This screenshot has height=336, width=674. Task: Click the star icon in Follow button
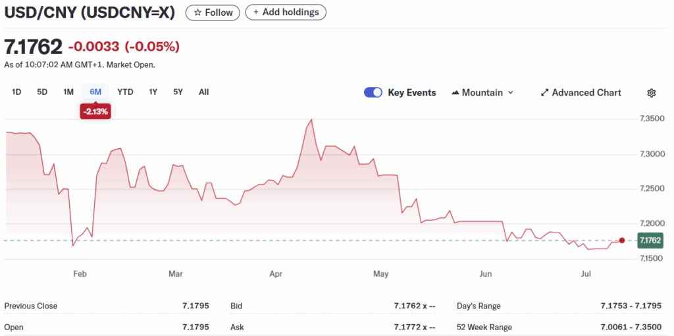pos(197,13)
